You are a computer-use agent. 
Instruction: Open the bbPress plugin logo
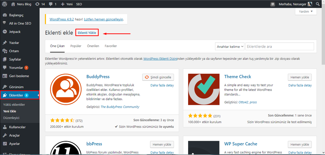point(66,148)
